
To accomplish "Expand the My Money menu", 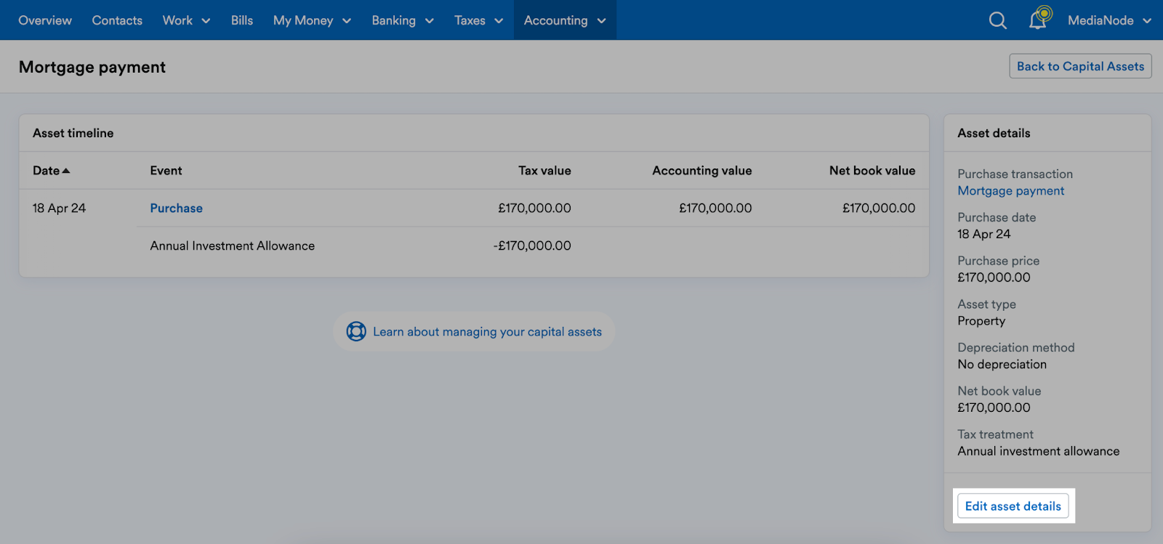I will tap(312, 20).
